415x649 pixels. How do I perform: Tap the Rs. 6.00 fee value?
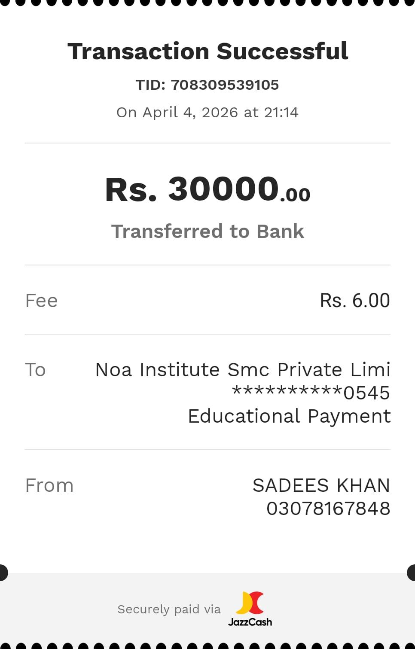(355, 301)
